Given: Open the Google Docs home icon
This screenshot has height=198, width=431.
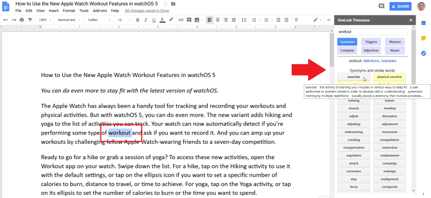Looking at the screenshot, I should point(6,7).
